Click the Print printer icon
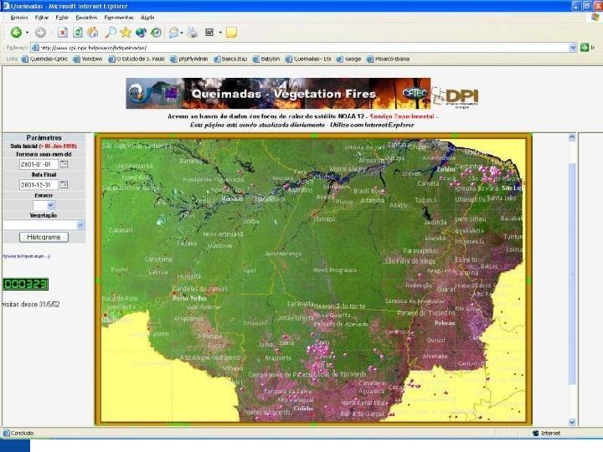Image resolution: width=603 pixels, height=452 pixels. coord(192,33)
